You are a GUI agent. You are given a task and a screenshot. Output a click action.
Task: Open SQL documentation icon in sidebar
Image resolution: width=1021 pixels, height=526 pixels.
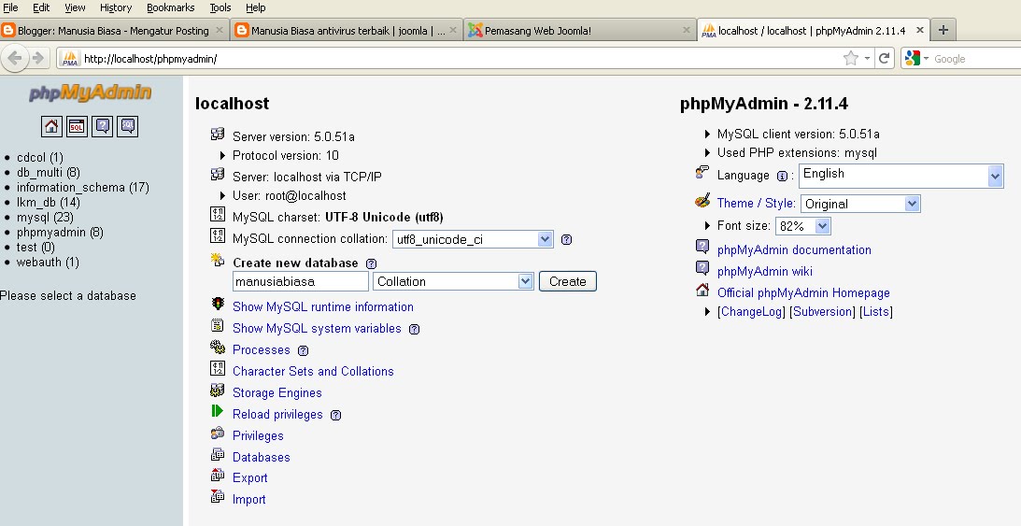pos(128,126)
